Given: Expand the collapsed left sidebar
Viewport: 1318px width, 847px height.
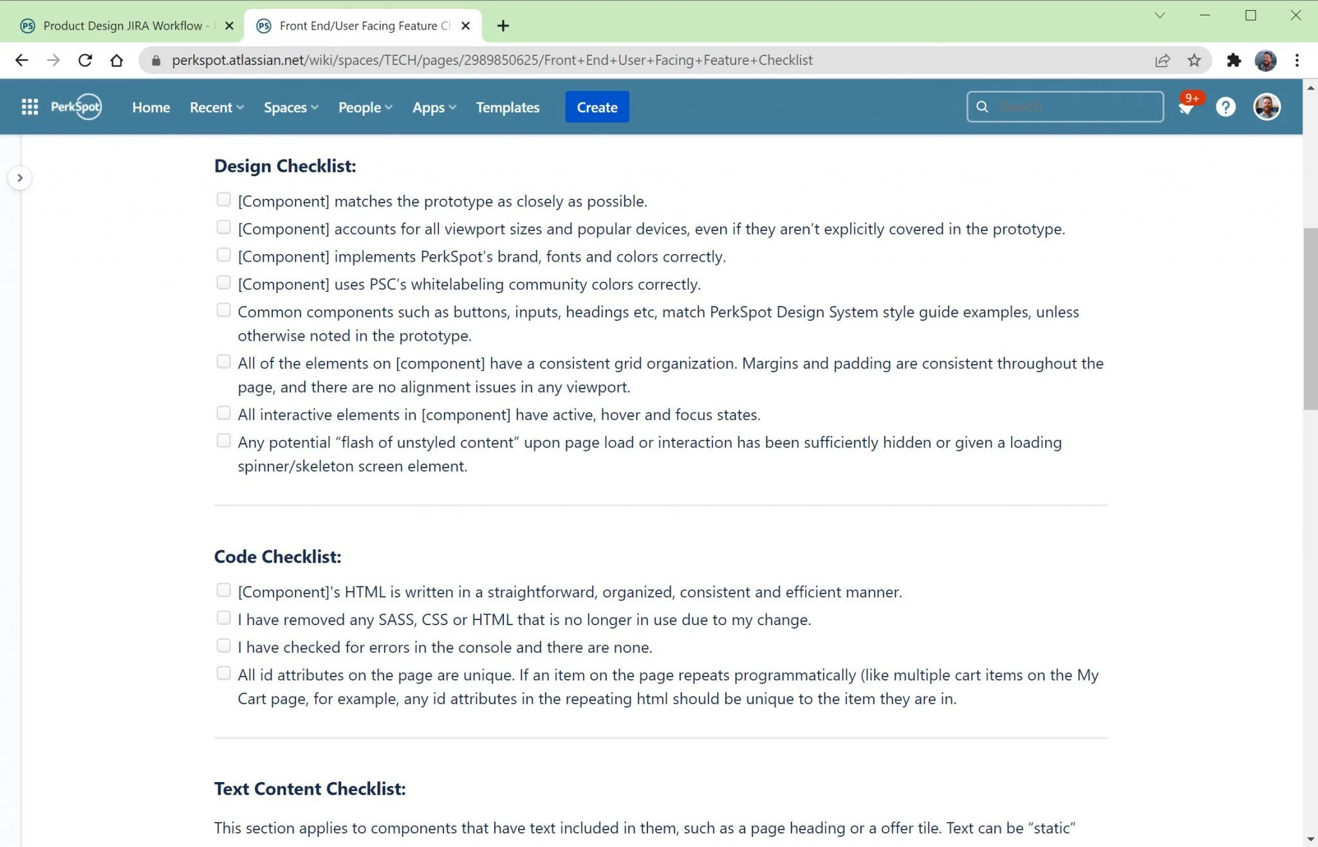Looking at the screenshot, I should click(20, 178).
